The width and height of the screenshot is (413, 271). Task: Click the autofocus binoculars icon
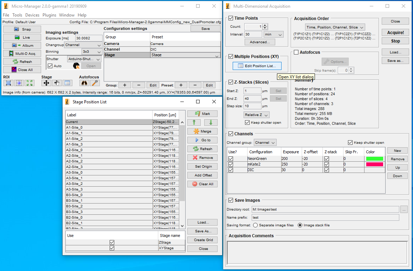tap(84, 83)
